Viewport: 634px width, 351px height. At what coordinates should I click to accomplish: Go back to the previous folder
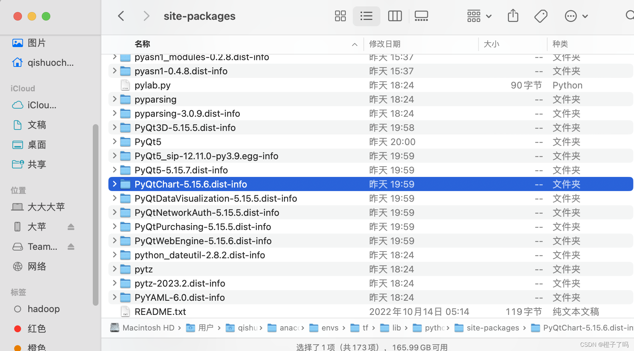(x=121, y=16)
